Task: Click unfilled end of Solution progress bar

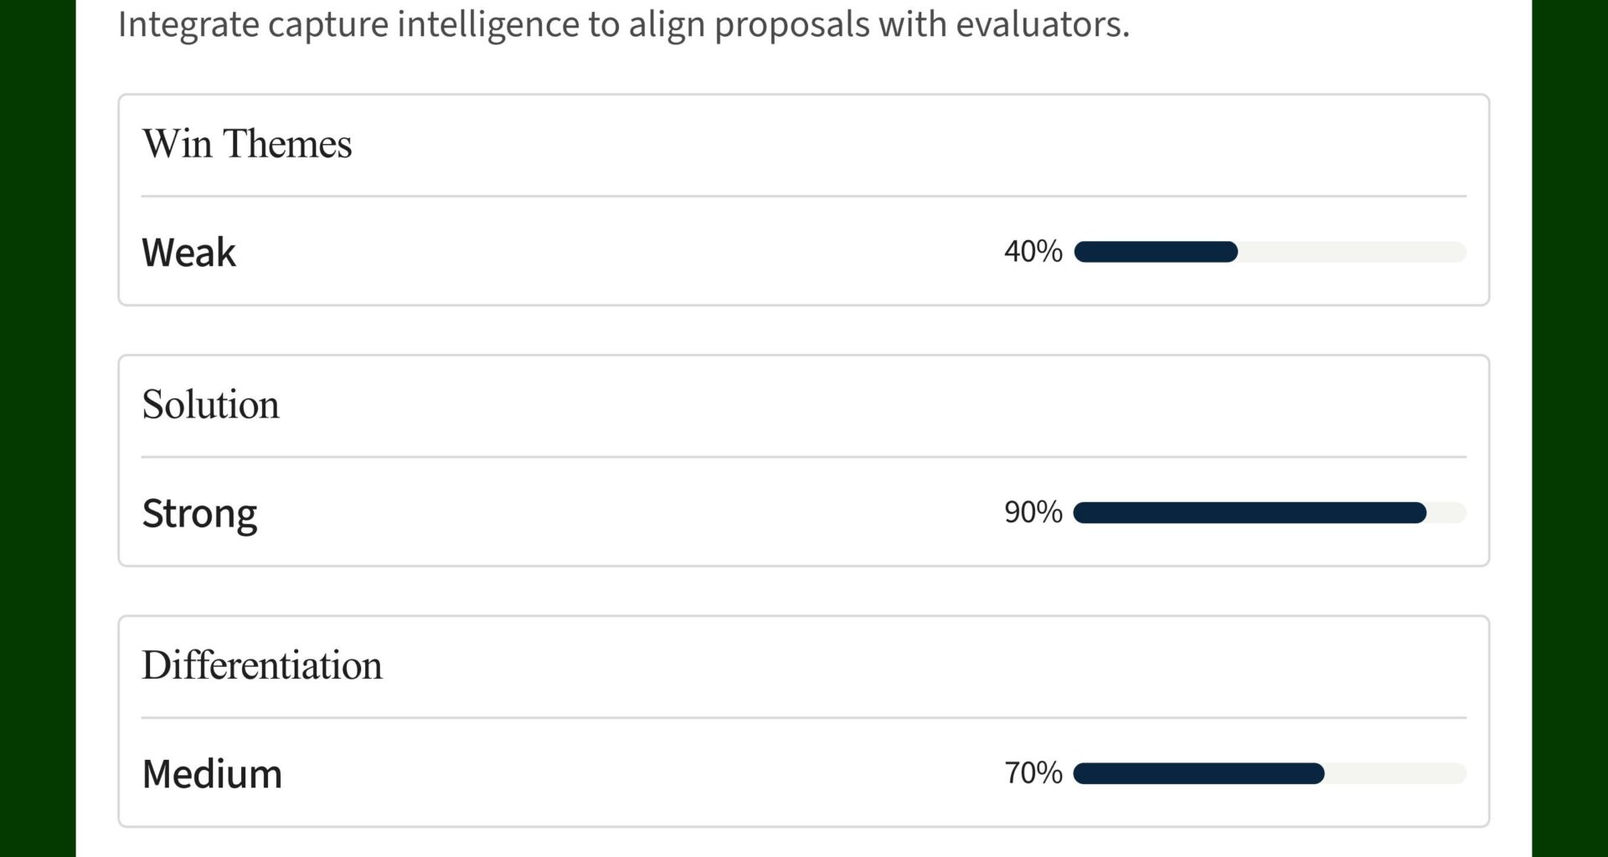Action: point(1447,513)
